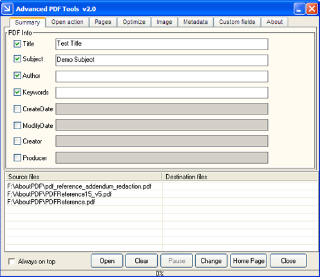Click the Destination files column header
Screen dimensions: 320x277
click(x=240, y=177)
